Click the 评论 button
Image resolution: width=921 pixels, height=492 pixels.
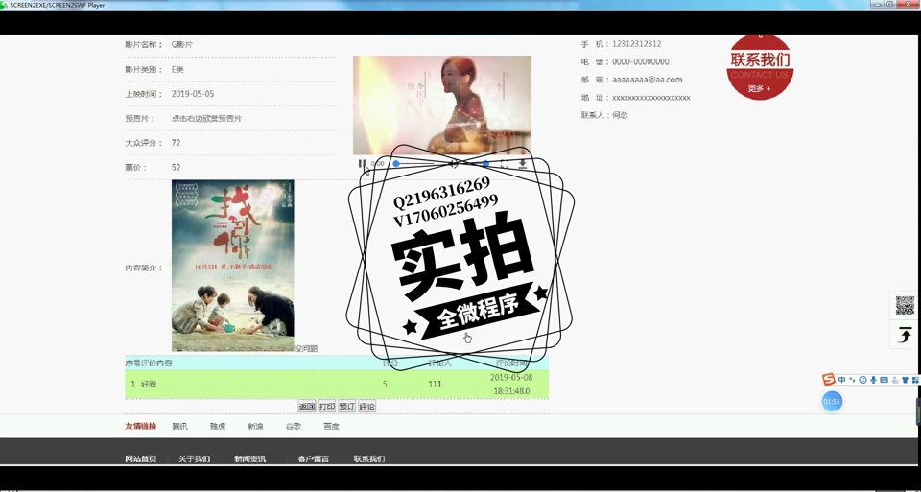click(x=366, y=407)
